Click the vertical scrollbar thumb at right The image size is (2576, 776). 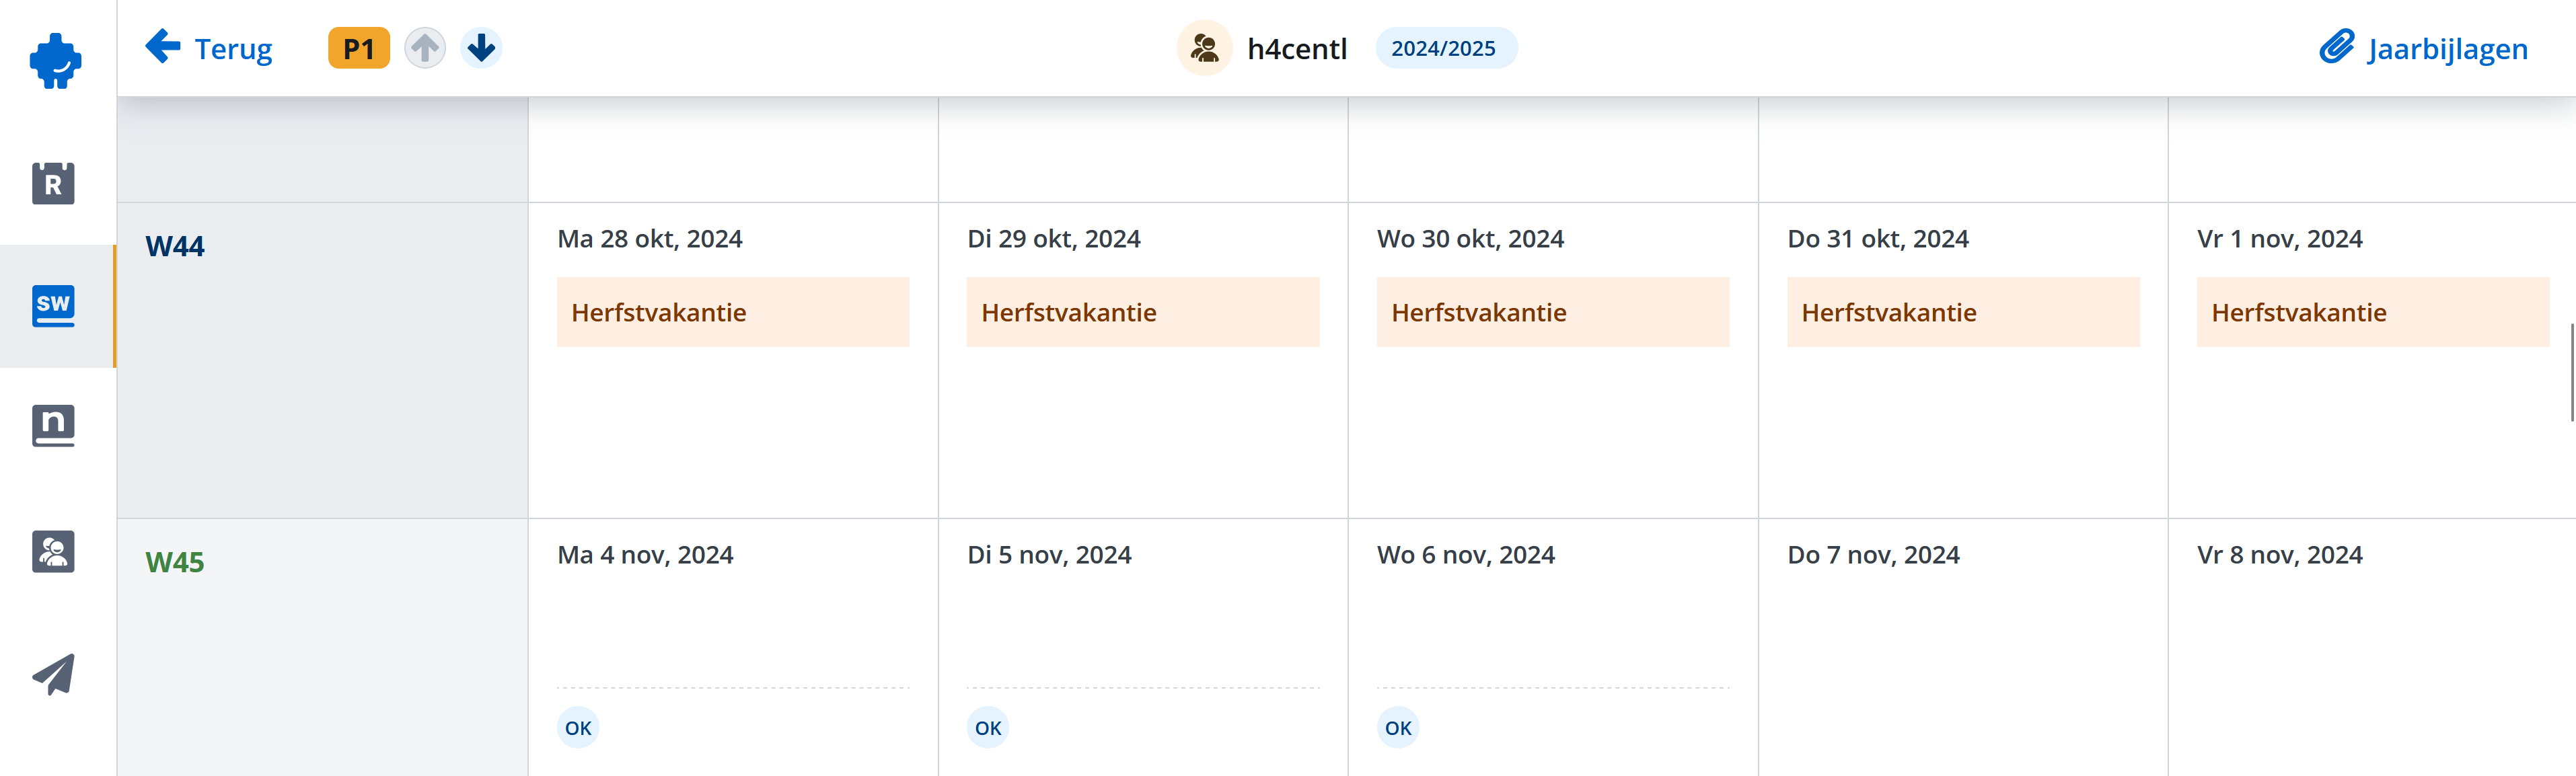2572,373
